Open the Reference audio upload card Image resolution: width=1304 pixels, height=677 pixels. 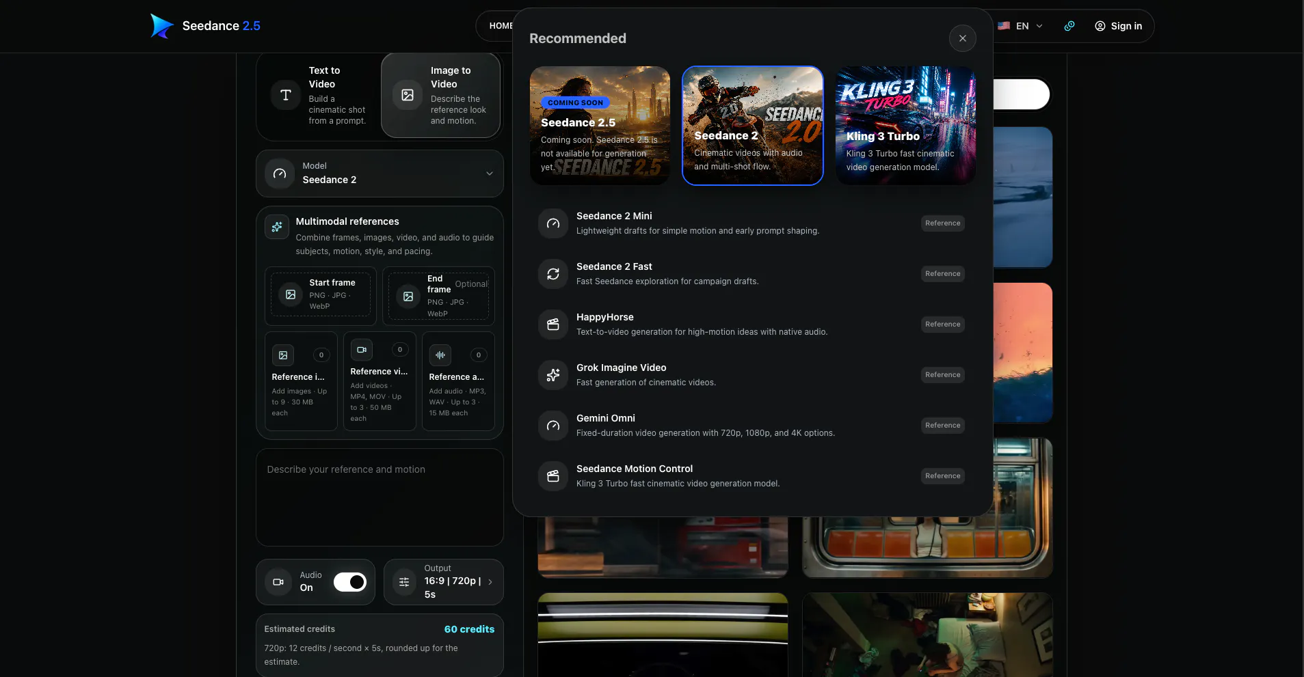point(458,381)
